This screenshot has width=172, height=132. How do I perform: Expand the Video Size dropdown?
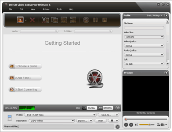[x=144, y=37]
